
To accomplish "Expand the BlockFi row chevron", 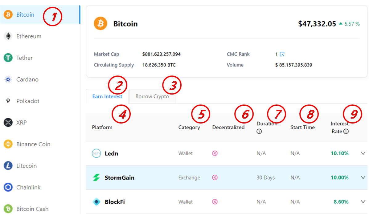I will pyautogui.click(x=363, y=202).
